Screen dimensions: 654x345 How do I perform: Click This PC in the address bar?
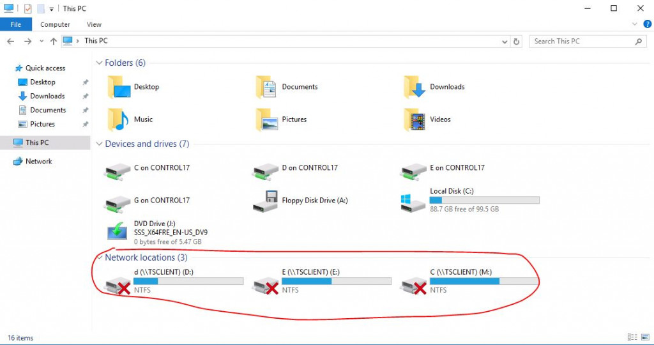96,40
